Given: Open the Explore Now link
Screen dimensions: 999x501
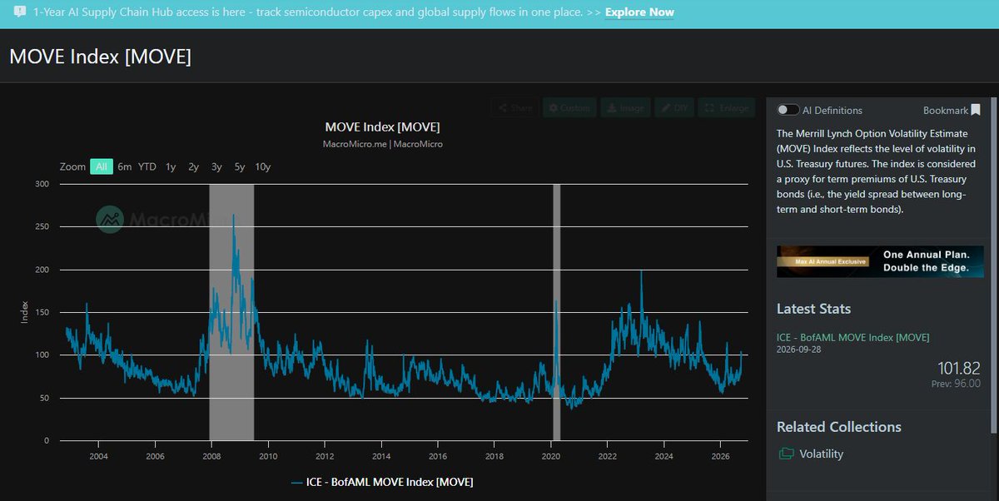Looking at the screenshot, I should click(639, 12).
